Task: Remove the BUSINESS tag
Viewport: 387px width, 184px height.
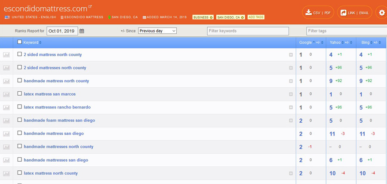Action: (x=211, y=17)
